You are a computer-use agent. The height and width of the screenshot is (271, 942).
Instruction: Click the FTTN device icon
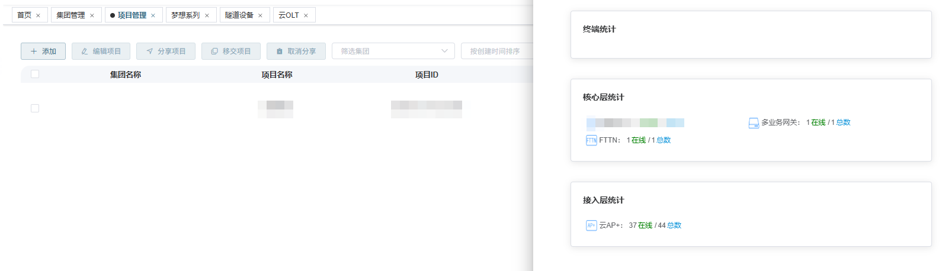point(591,140)
